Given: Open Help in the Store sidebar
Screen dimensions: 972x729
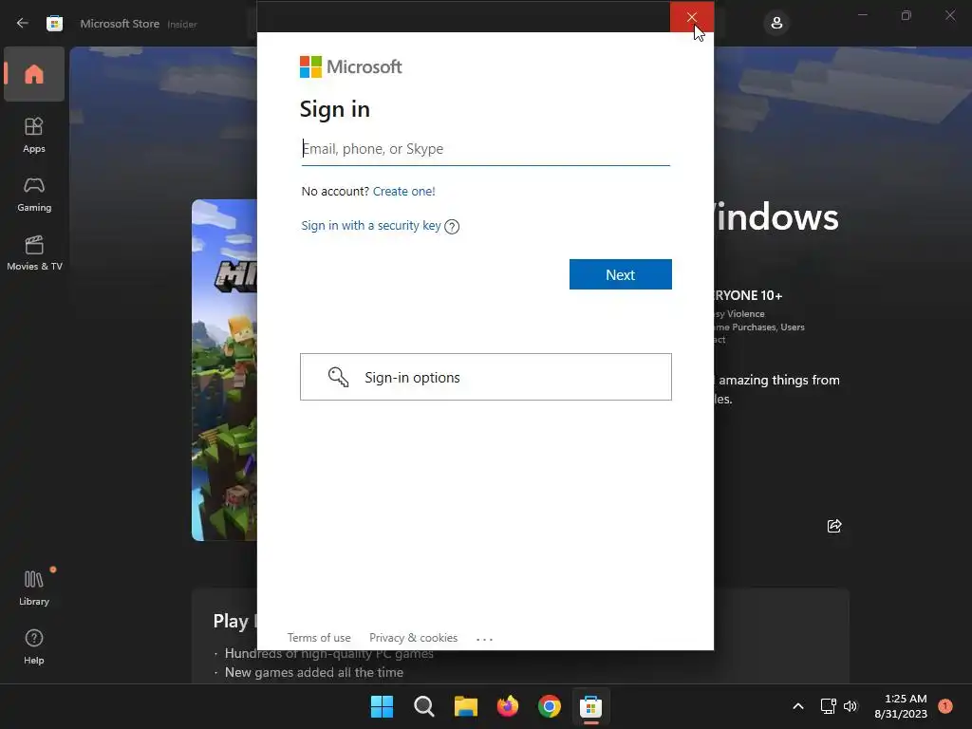Looking at the screenshot, I should coord(34,645).
